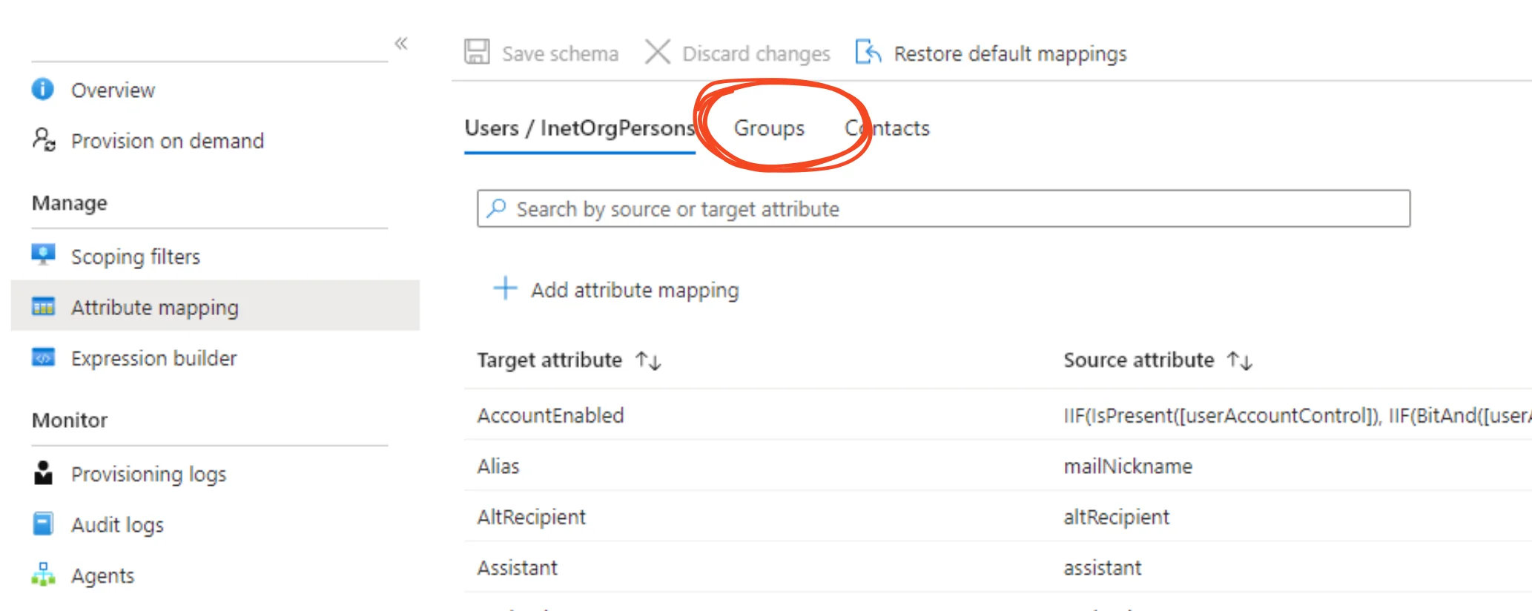The width and height of the screenshot is (1532, 611).
Task: Collapse the sidebar with double chevron
Action: click(x=401, y=43)
